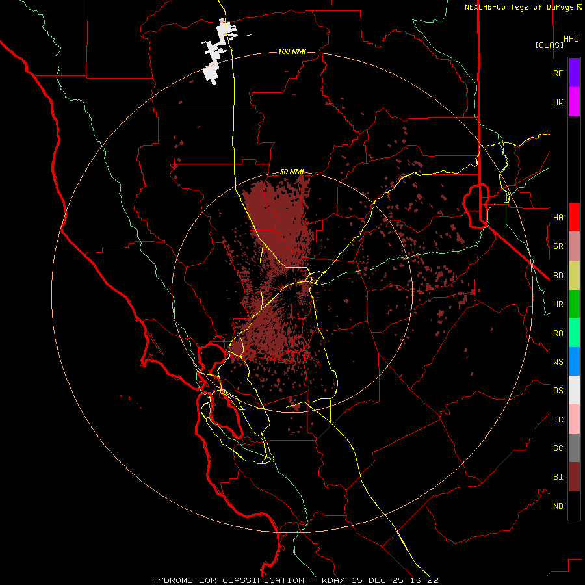The height and width of the screenshot is (585, 585).
Task: Select the IC light pink legend swatch
Action: coord(574,419)
